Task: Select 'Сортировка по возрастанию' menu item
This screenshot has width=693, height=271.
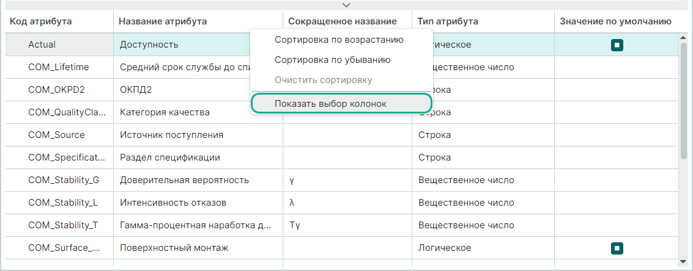Action: [339, 40]
